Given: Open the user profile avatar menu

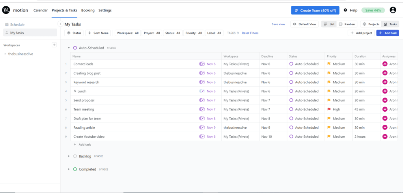Looking at the screenshot, I should pos(393,10).
